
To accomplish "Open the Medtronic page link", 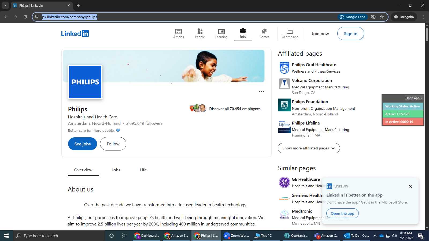I will click(x=302, y=211).
